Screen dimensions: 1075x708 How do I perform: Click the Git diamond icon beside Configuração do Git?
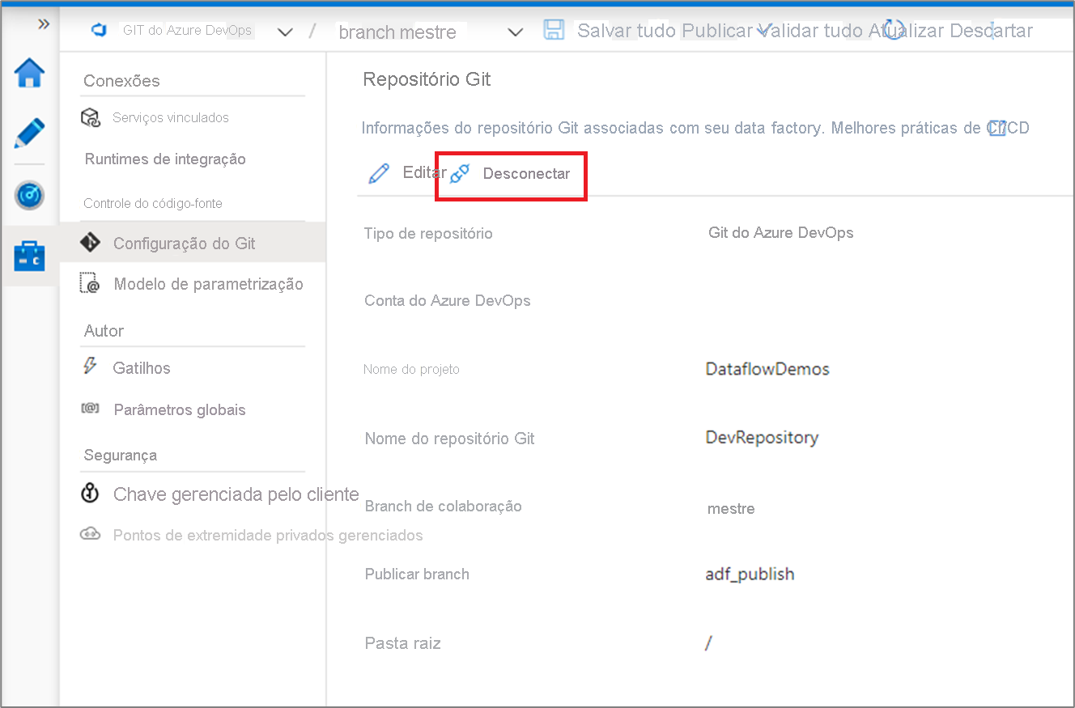tap(90, 243)
